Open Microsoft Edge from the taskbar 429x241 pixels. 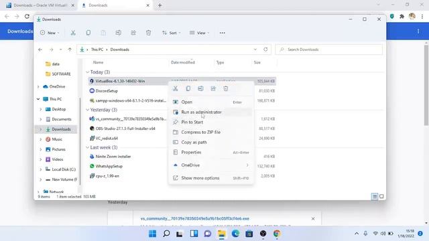235,234
